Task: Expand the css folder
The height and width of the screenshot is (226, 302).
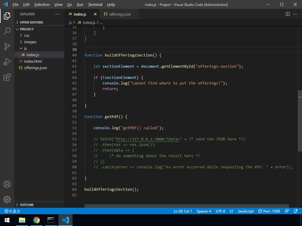Action: pos(27,35)
